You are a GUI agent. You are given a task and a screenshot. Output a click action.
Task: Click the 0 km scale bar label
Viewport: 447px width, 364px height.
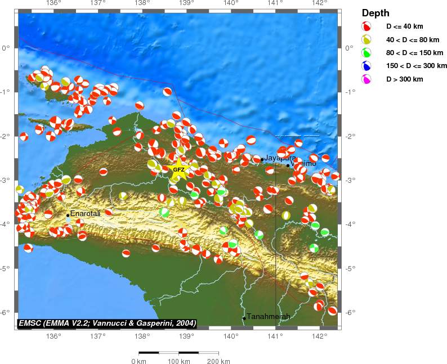click(138, 361)
